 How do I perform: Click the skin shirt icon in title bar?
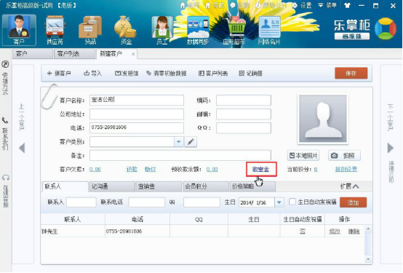click(x=348, y=5)
